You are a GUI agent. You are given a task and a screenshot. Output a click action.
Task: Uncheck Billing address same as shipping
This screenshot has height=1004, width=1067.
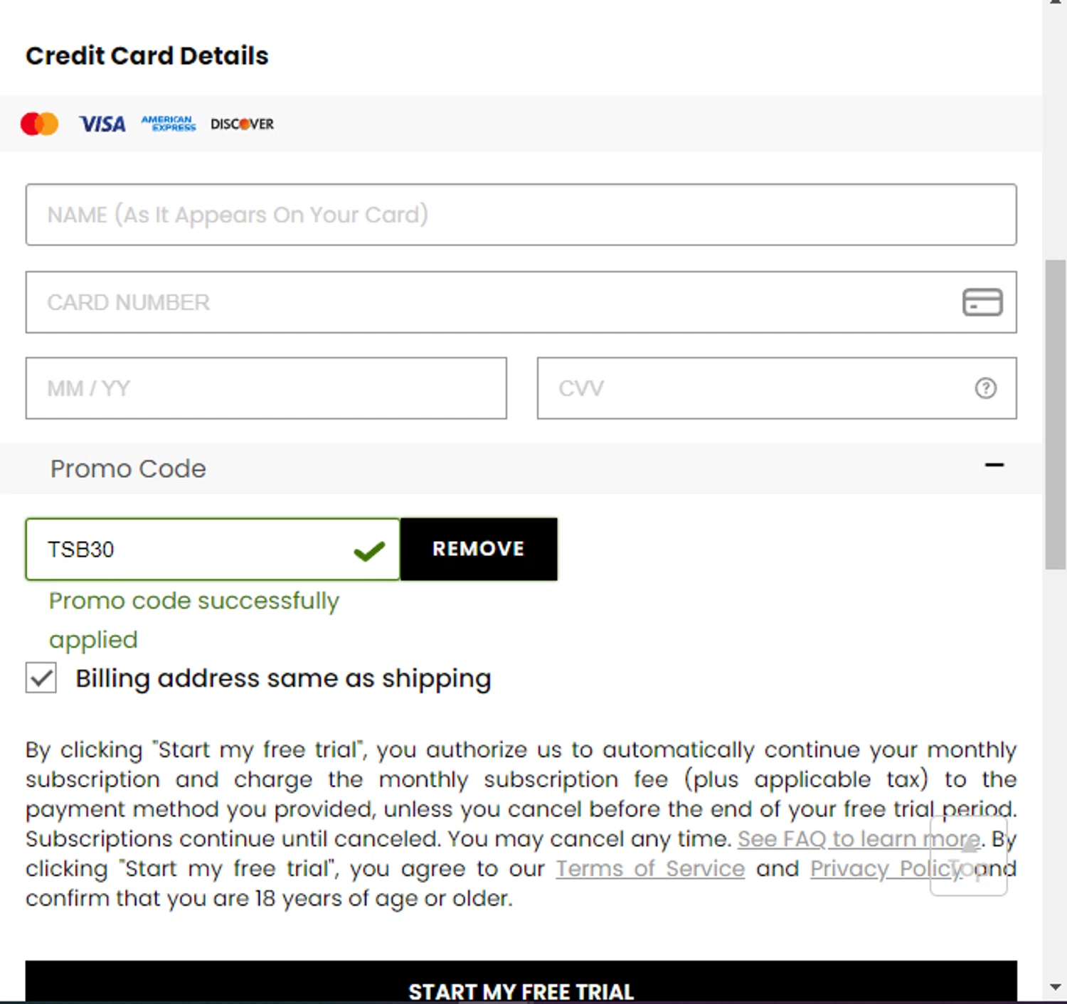click(x=41, y=678)
